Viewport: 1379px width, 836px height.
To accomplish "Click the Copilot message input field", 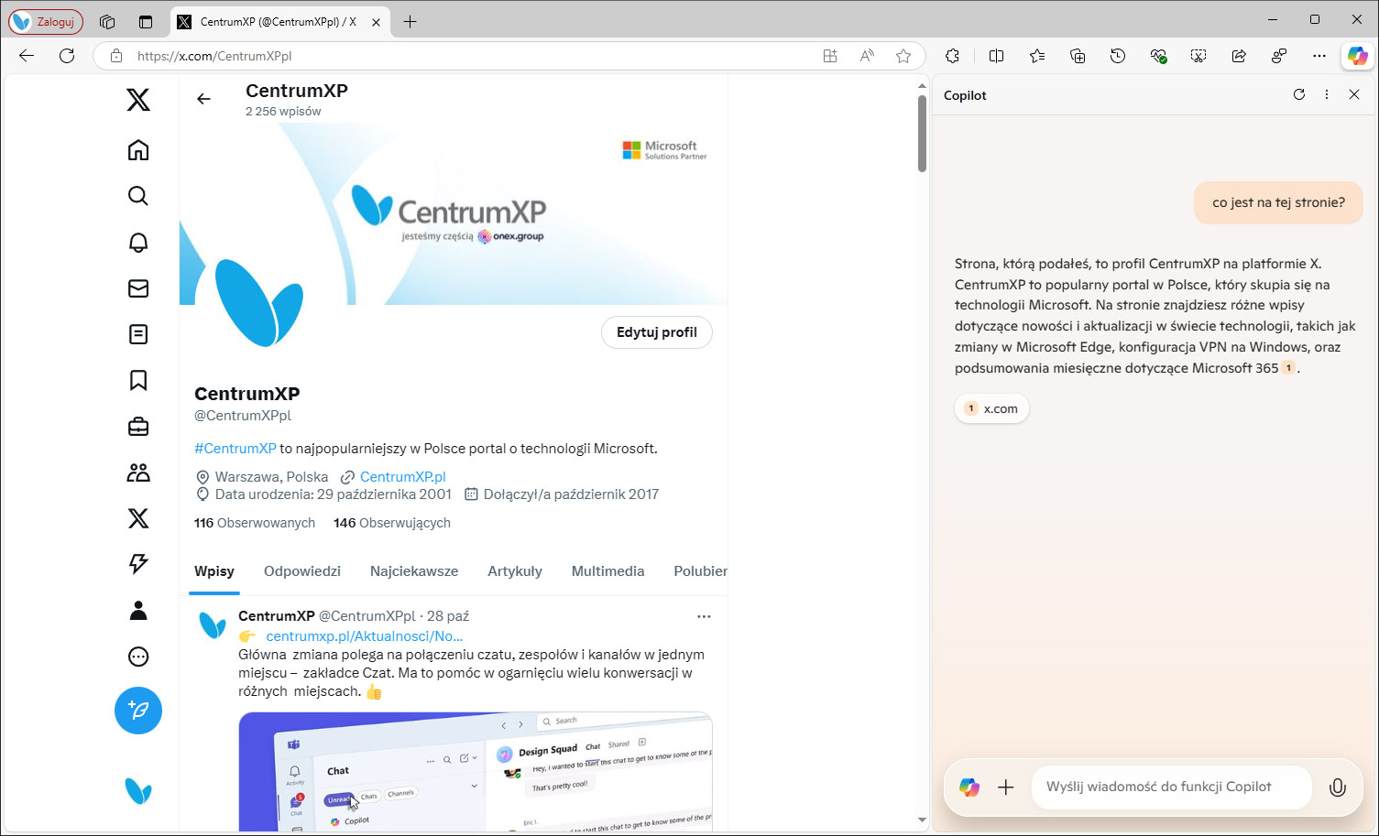I will click(x=1172, y=787).
